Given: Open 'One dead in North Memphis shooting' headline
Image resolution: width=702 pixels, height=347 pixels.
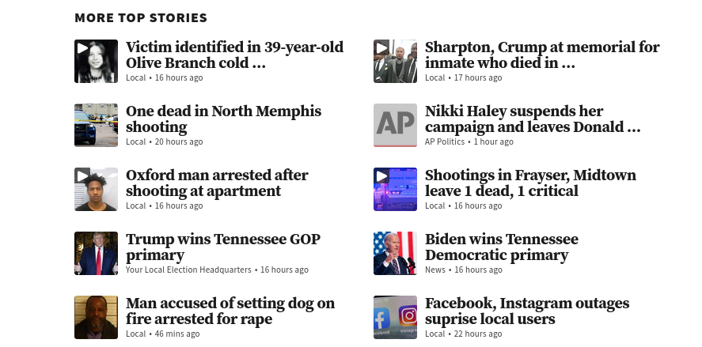Looking at the screenshot, I should 223,119.
